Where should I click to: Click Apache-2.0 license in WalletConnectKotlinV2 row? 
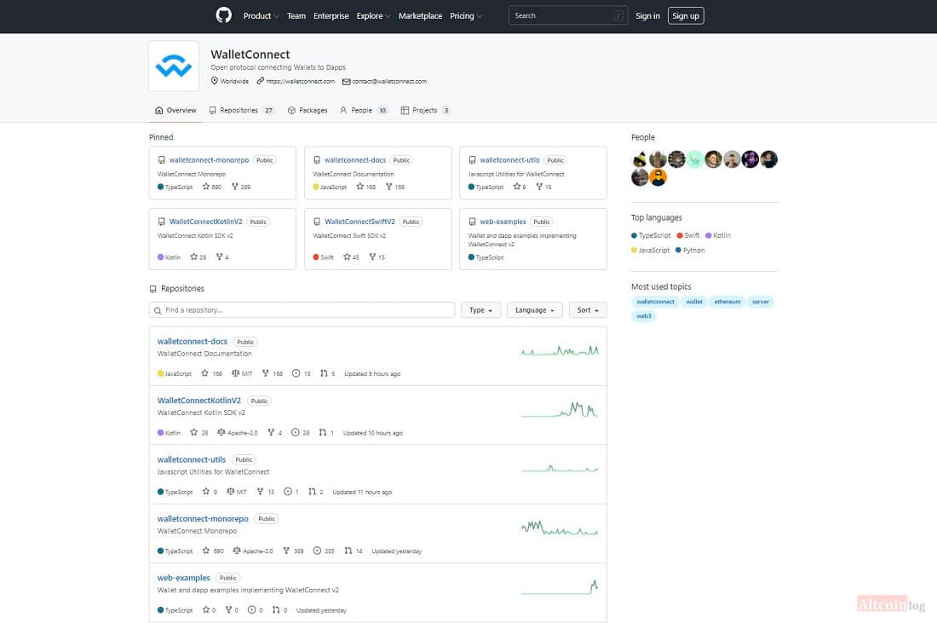(238, 432)
